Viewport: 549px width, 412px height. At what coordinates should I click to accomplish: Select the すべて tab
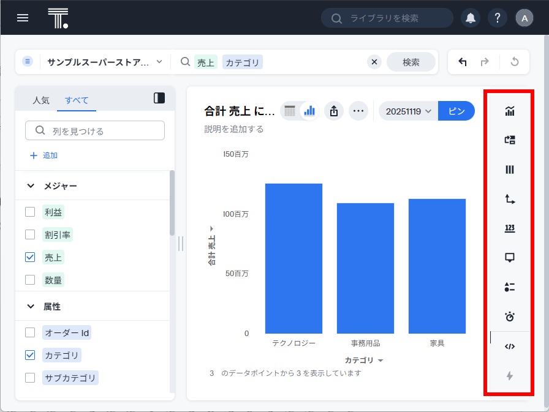[77, 100]
